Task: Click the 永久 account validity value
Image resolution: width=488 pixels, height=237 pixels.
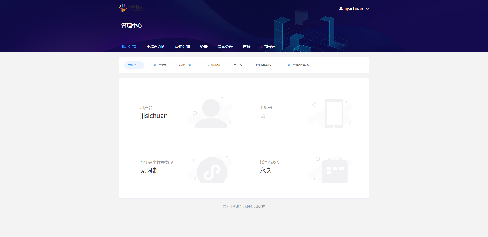Action: pos(266,171)
